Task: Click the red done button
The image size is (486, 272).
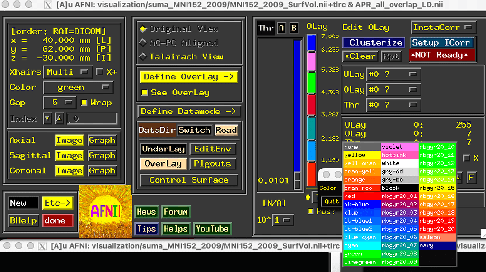Action: click(x=57, y=221)
